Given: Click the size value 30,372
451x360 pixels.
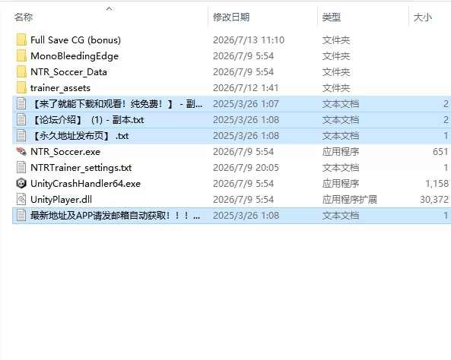Looking at the screenshot, I should coord(434,200).
